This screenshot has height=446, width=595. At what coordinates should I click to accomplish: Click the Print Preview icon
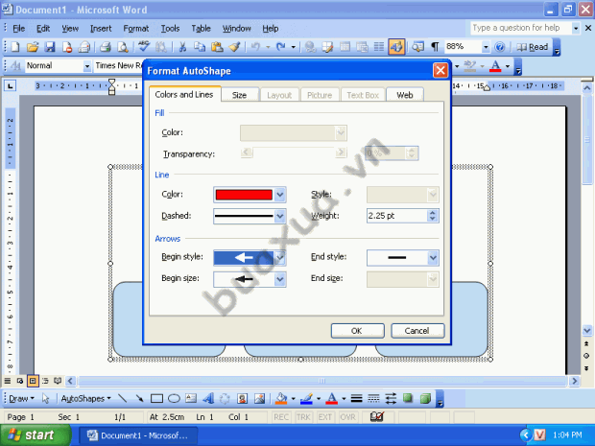122,47
